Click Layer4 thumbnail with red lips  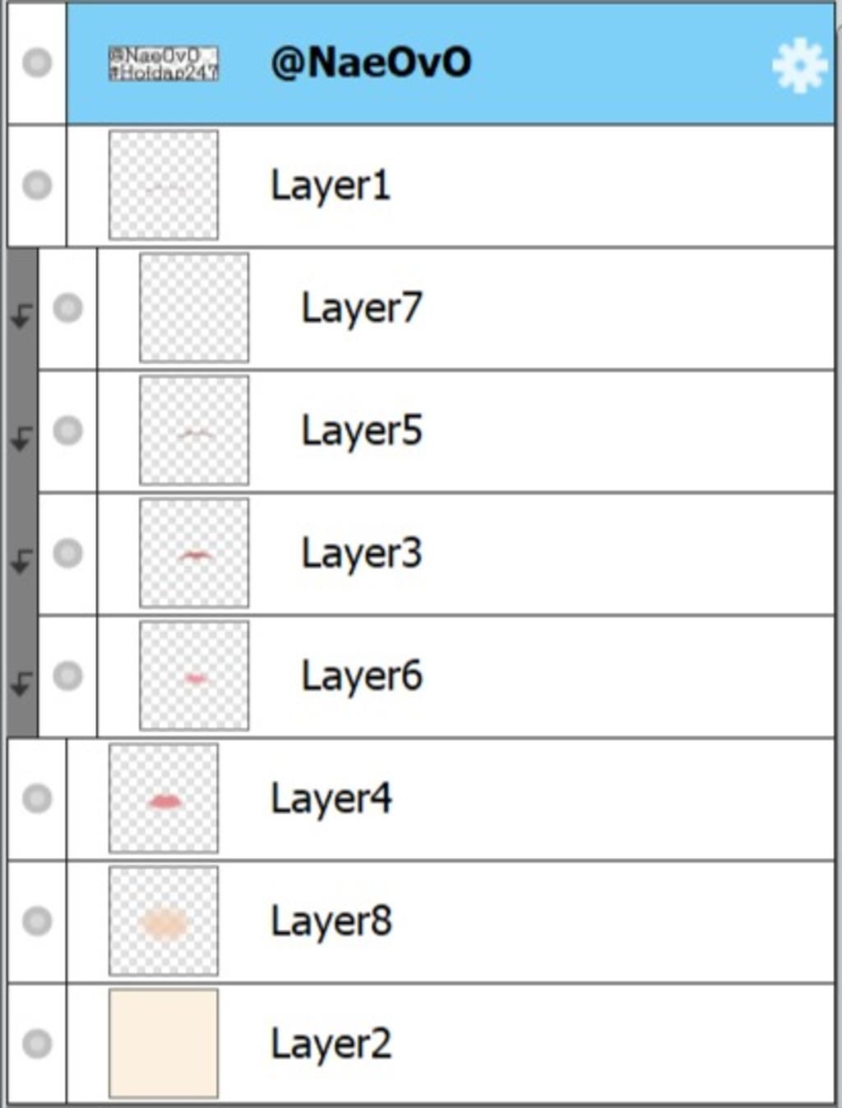(164, 799)
